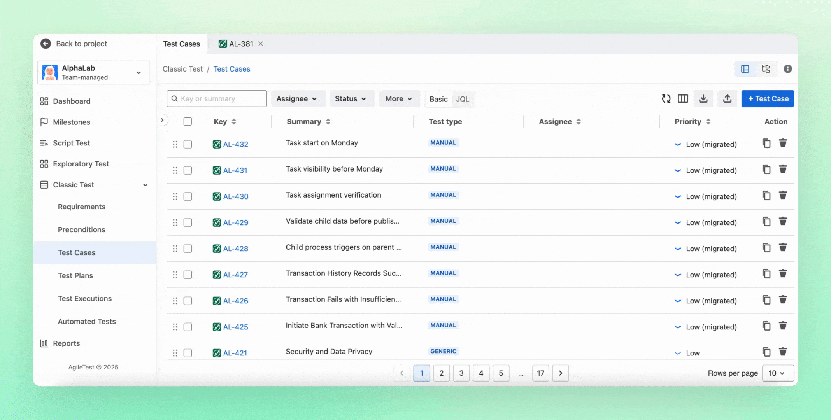This screenshot has height=420, width=831.
Task: Click the back arrow next to Back to project
Action: 46,44
